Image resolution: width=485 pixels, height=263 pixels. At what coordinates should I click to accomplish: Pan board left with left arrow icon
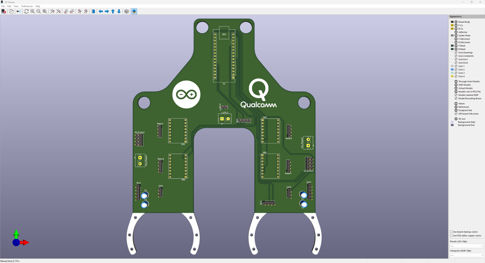click(100, 11)
